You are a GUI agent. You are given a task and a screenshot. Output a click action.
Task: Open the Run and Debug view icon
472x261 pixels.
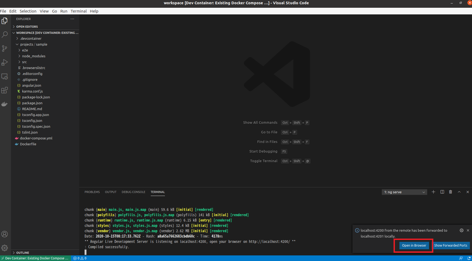point(5,62)
